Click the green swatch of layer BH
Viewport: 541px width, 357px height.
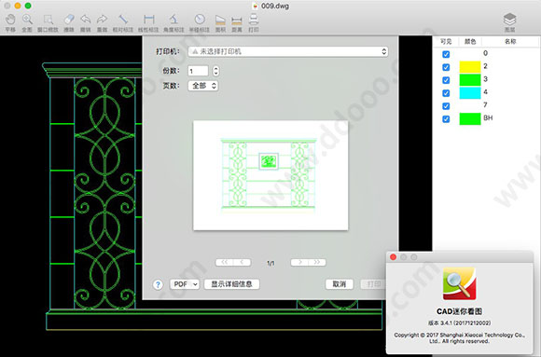pos(470,119)
